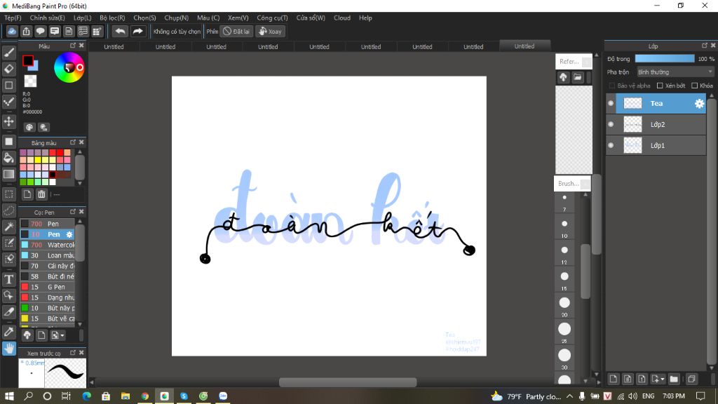Click the Lớp1 layer thumbnail
The height and width of the screenshot is (404, 718).
(633, 145)
